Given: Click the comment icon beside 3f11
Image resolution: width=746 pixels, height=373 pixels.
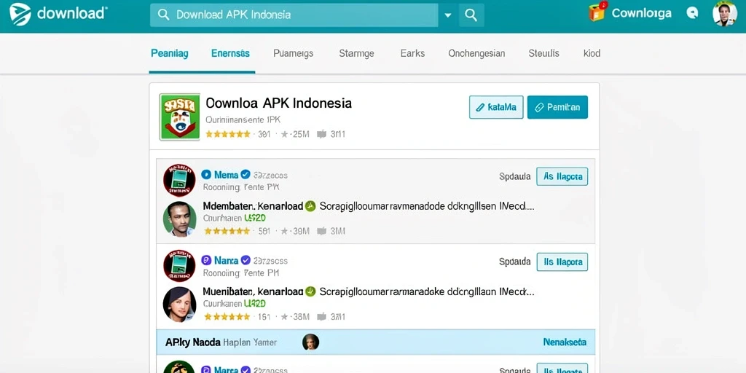Looking at the screenshot, I should pyautogui.click(x=321, y=134).
